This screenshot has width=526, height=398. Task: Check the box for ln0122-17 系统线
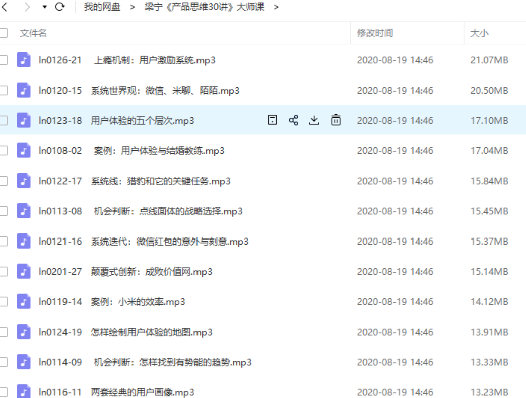(4, 181)
